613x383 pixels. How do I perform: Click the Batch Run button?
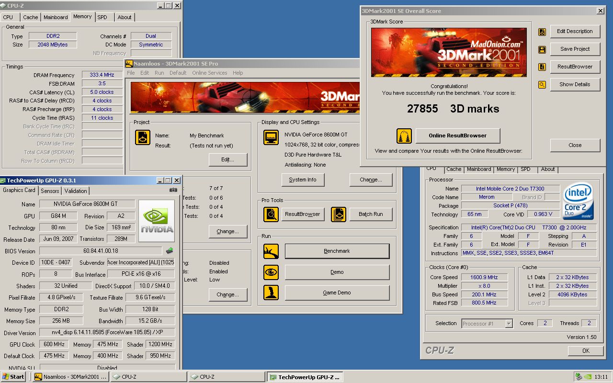point(371,214)
